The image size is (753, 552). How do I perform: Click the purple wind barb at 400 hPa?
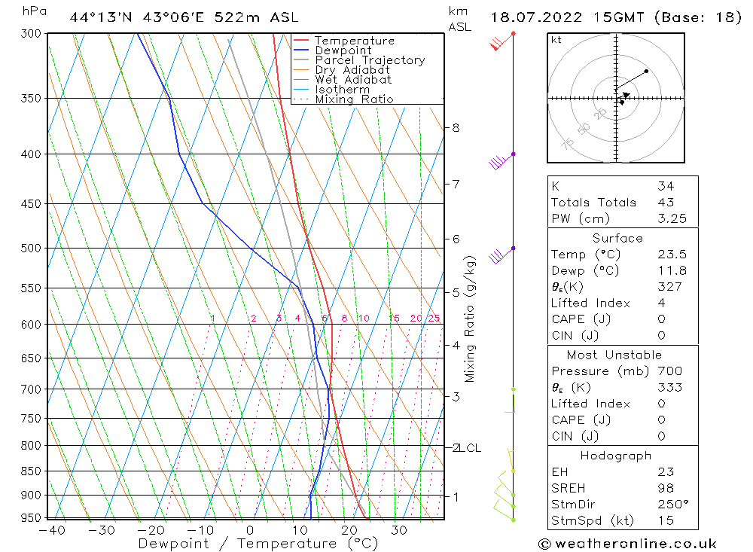pyautogui.click(x=501, y=161)
